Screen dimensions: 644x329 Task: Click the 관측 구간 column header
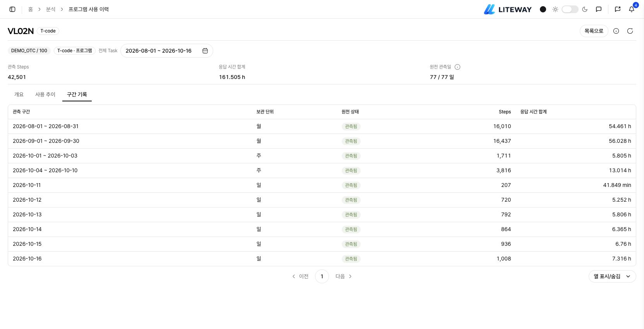[x=21, y=112]
